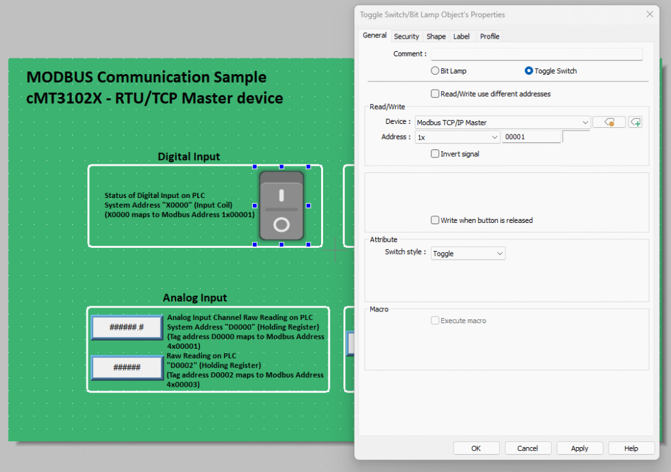
Task: Open Help for this dialog
Action: pyautogui.click(x=631, y=448)
